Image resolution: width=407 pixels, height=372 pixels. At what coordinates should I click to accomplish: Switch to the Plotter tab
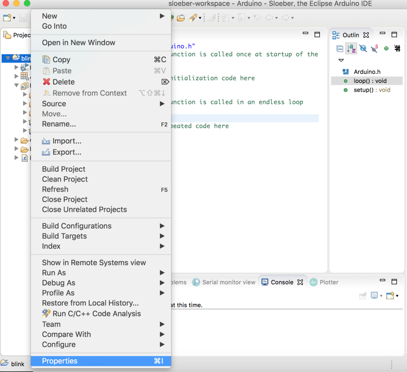[x=324, y=282]
